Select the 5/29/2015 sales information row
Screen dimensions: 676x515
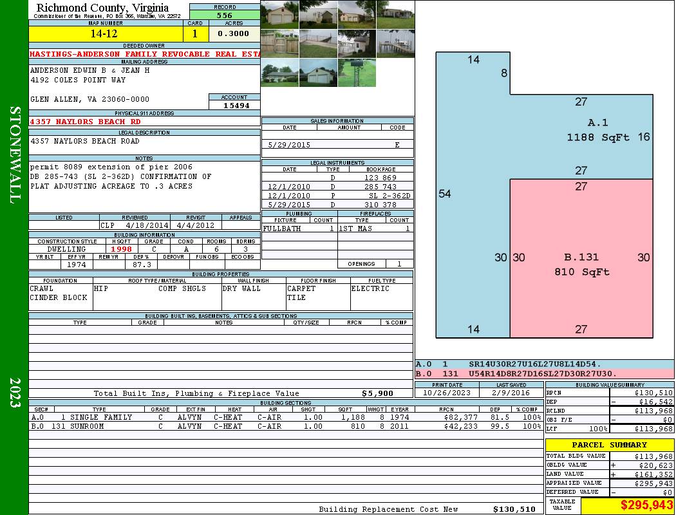(x=337, y=145)
